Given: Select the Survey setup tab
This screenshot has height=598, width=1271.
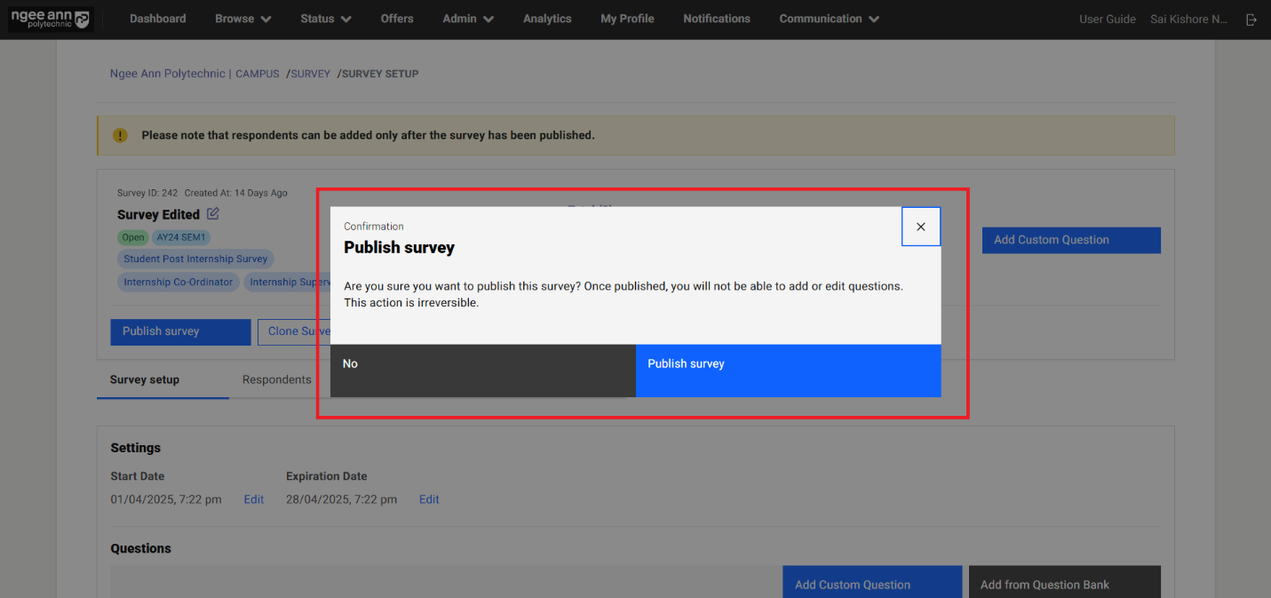Looking at the screenshot, I should coord(145,379).
